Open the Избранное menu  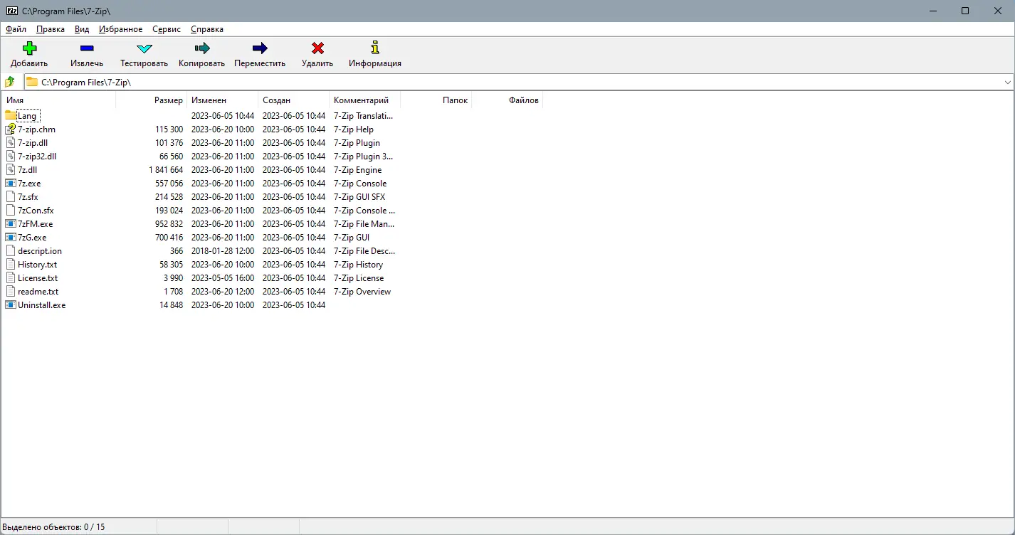121,29
